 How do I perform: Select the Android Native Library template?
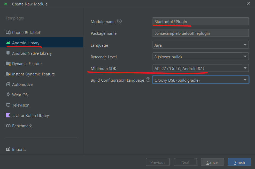click(42, 53)
